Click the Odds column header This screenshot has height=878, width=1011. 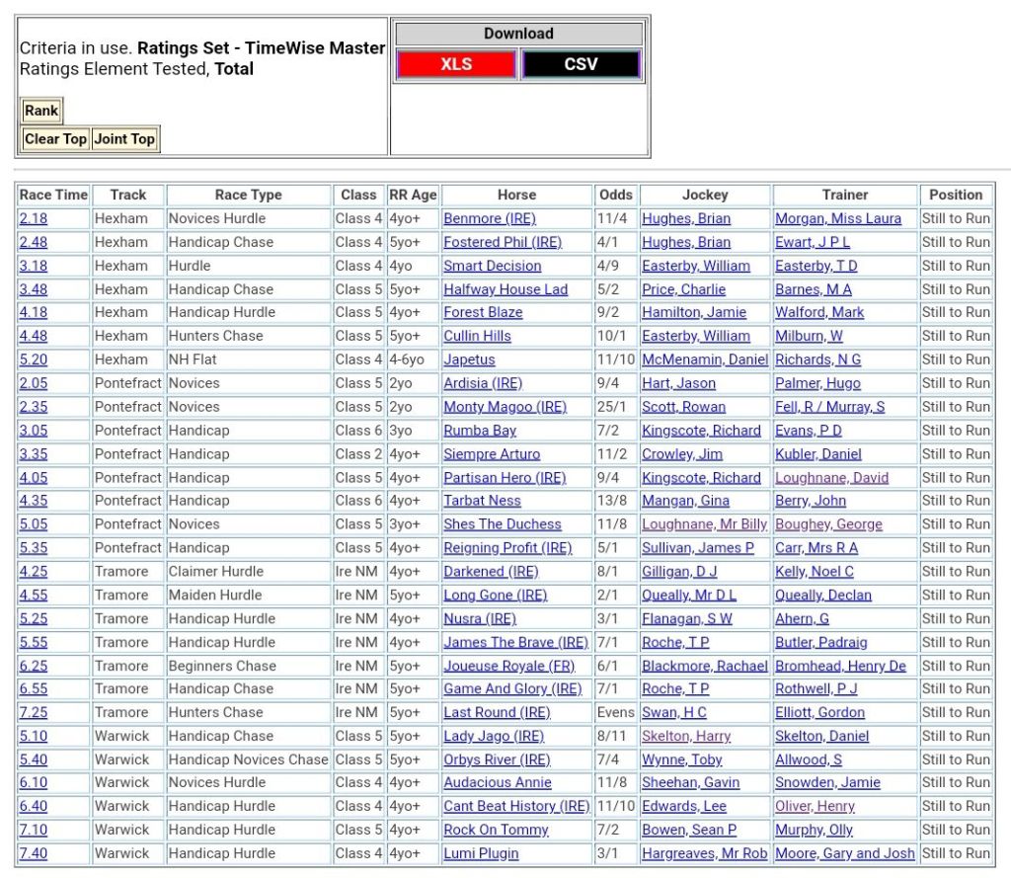[615, 195]
